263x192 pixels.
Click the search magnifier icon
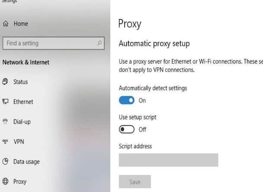[x=99, y=43]
